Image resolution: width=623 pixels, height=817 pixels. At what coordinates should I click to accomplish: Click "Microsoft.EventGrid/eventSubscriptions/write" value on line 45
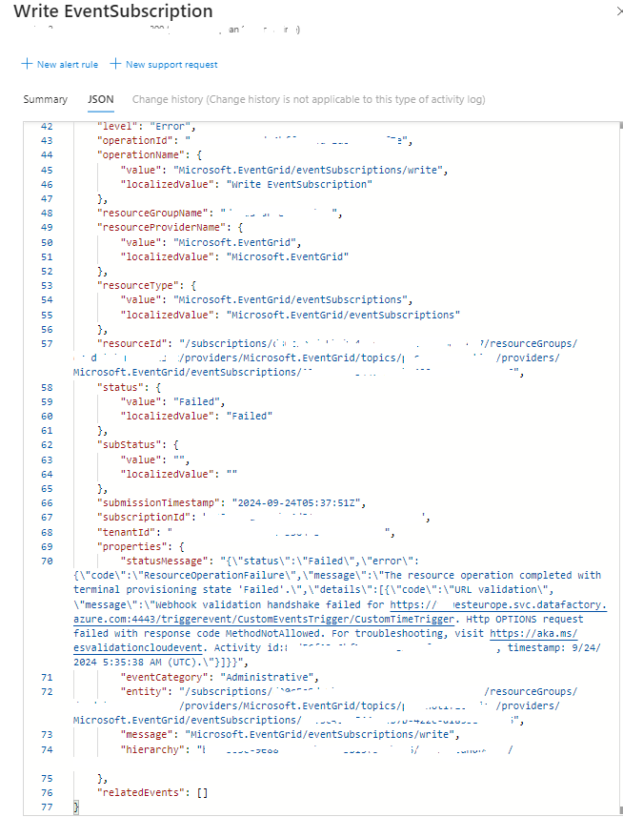308,170
